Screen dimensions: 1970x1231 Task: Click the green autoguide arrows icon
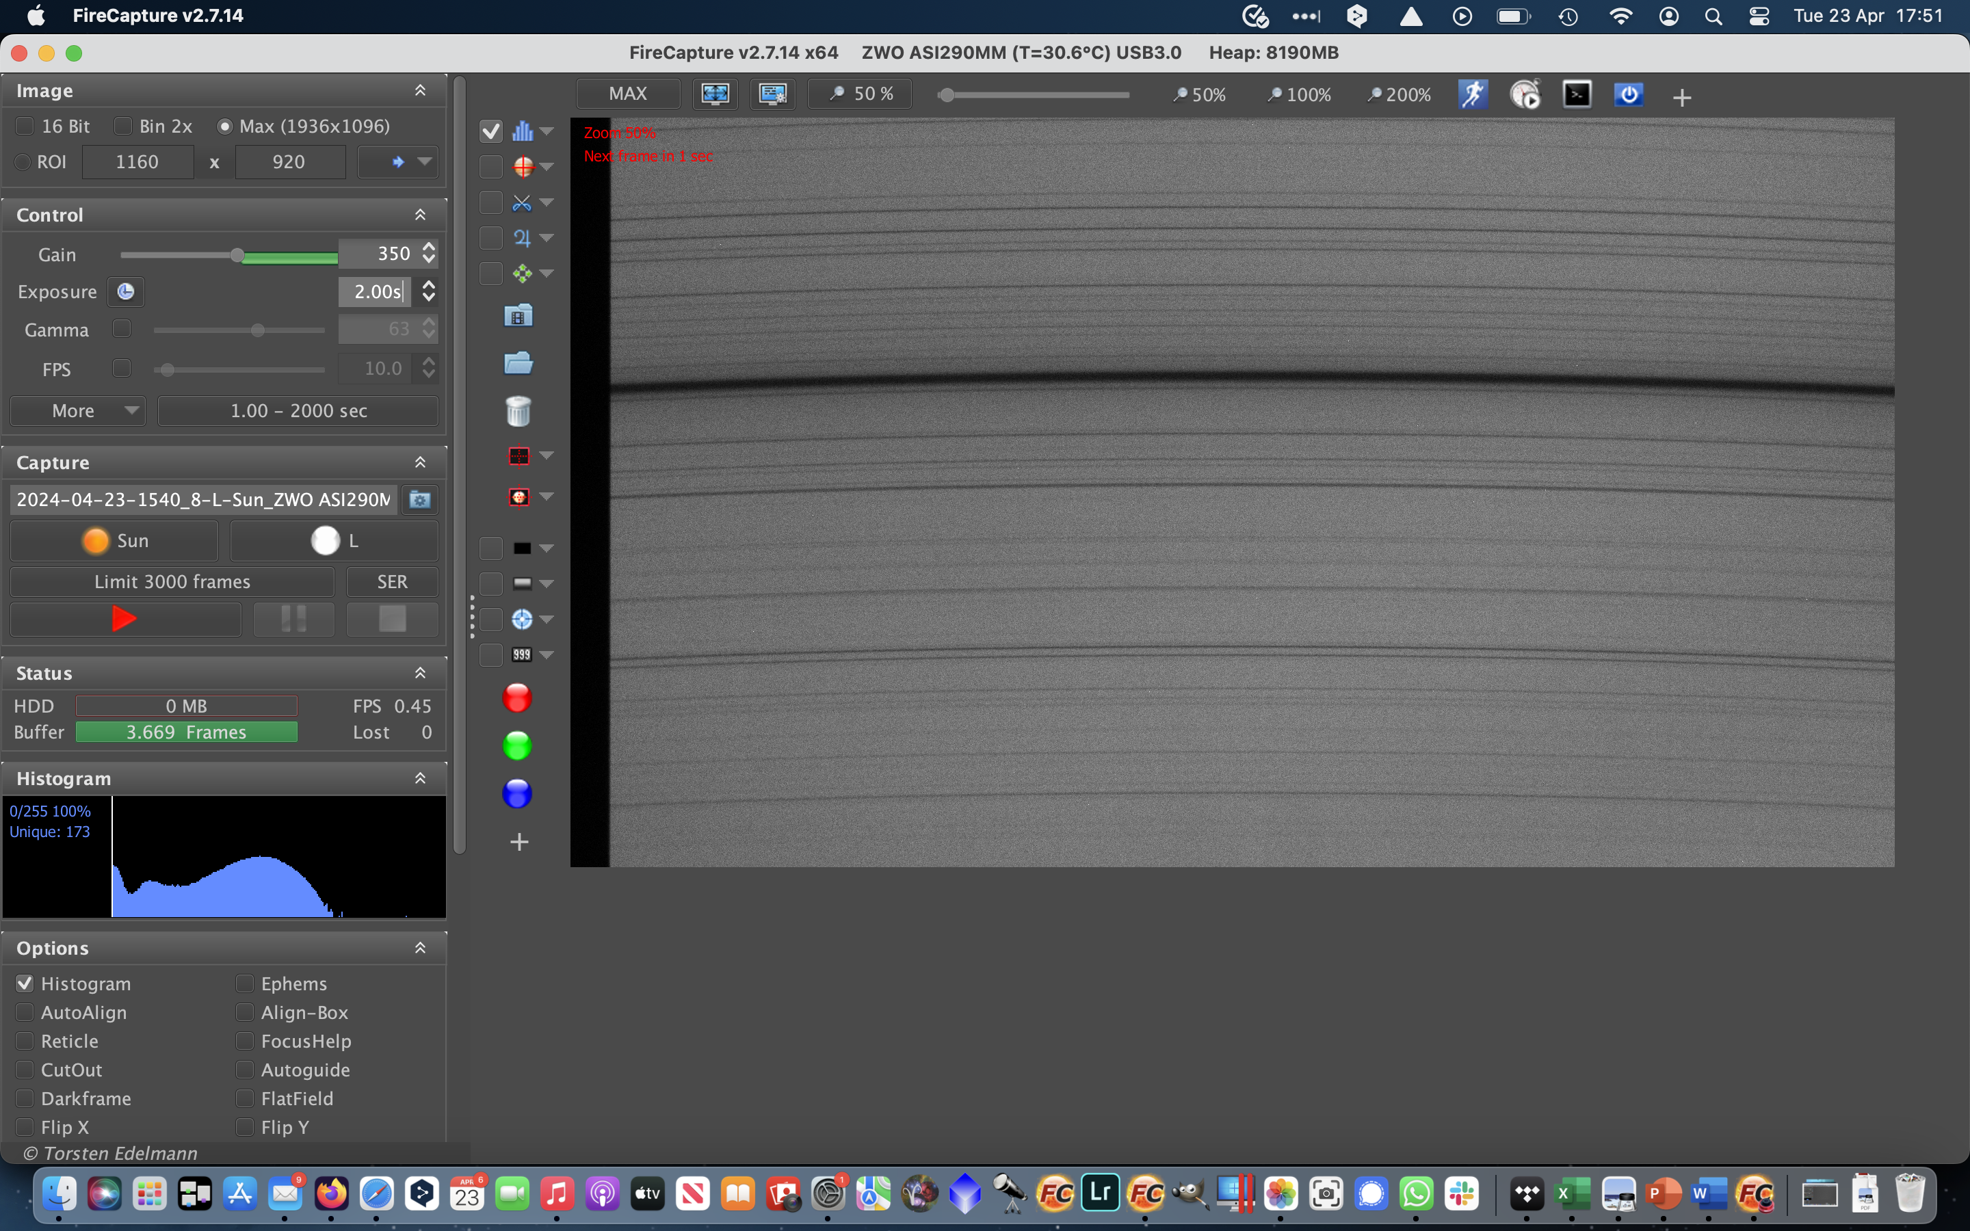click(x=522, y=274)
